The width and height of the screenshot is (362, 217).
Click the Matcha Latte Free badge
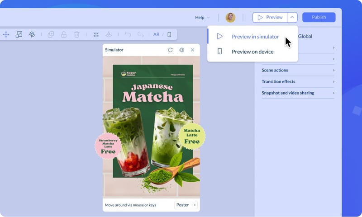[x=192, y=136]
